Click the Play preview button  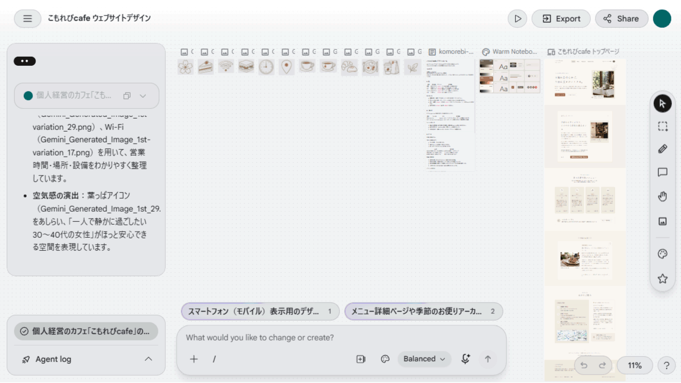tap(518, 19)
